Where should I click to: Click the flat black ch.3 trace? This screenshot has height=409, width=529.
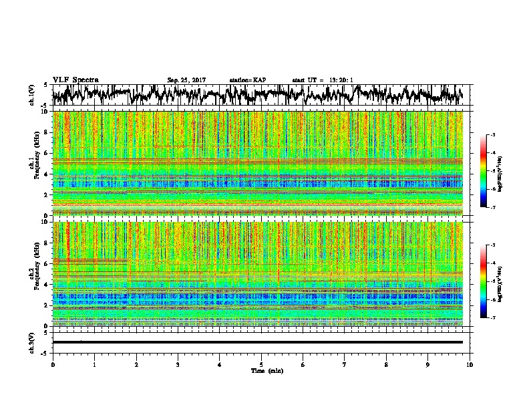click(258, 342)
